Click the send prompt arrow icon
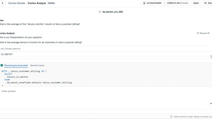This screenshot has width=212, height=119. [211, 103]
